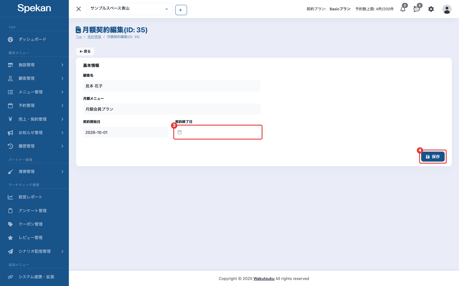459x286 pixels.
Task: Open the settings gear icon
Action: click(431, 9)
